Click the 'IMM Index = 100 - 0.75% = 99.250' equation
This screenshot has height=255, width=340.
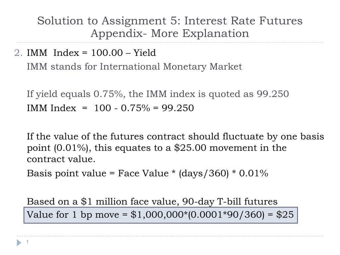click(x=110, y=108)
